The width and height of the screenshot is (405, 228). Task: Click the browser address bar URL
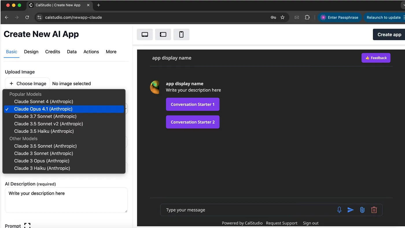click(x=73, y=17)
